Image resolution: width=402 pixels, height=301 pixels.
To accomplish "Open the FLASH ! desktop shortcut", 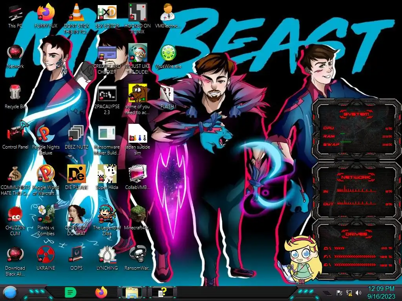I will [x=168, y=97].
